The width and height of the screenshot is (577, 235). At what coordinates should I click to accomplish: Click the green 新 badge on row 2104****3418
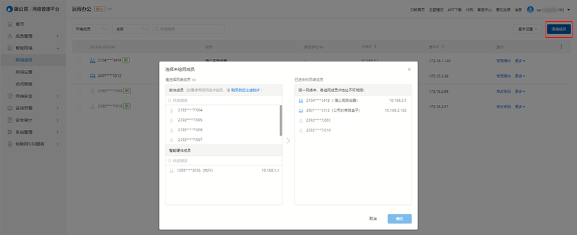[x=126, y=60]
